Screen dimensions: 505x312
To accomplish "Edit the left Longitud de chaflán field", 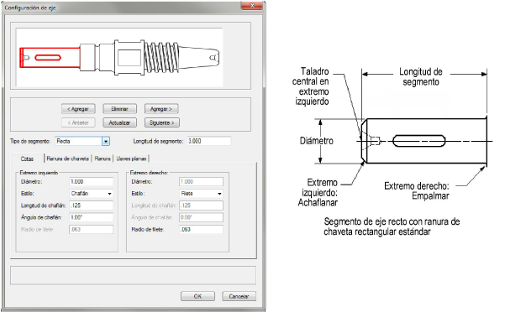I will click(x=91, y=205).
